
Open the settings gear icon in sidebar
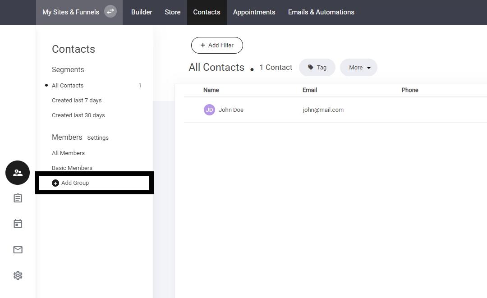[18, 275]
